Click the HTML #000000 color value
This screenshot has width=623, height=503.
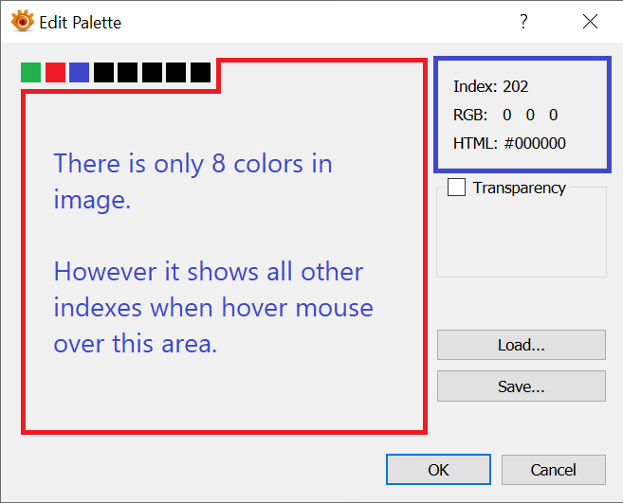[509, 143]
